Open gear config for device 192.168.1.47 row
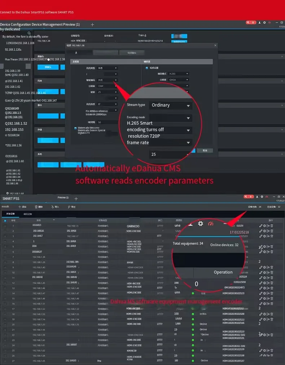Screen dimensions: 285x365 [x=264, y=293]
